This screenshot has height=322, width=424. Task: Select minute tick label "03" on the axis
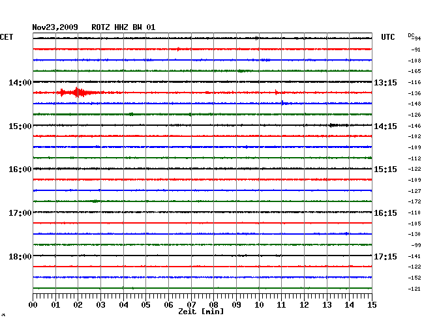[x=100, y=305]
